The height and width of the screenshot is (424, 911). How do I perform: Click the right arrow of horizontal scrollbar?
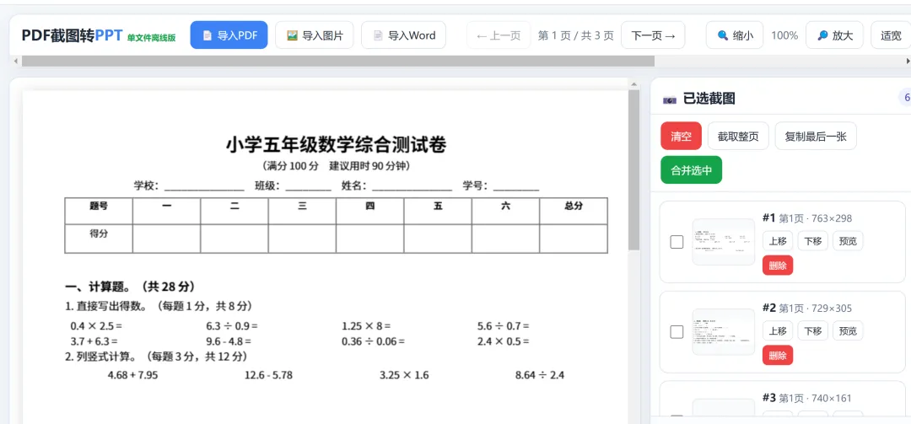(x=907, y=61)
